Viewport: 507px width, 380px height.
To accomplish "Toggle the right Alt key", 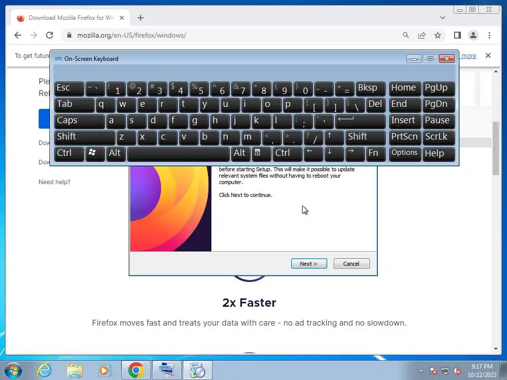I will pos(241,153).
